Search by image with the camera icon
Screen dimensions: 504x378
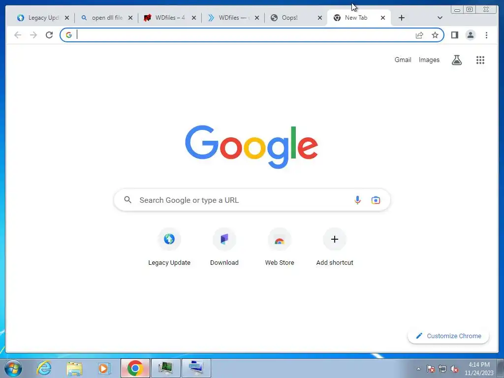click(x=376, y=200)
